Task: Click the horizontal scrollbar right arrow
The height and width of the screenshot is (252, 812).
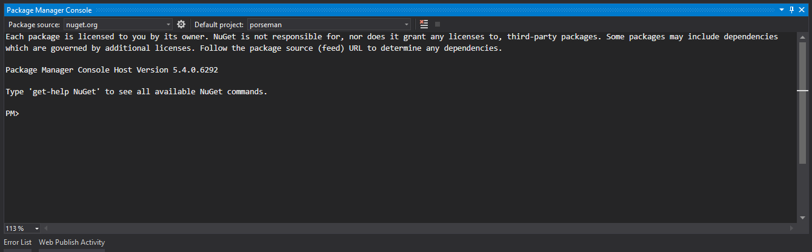Action: click(792, 228)
